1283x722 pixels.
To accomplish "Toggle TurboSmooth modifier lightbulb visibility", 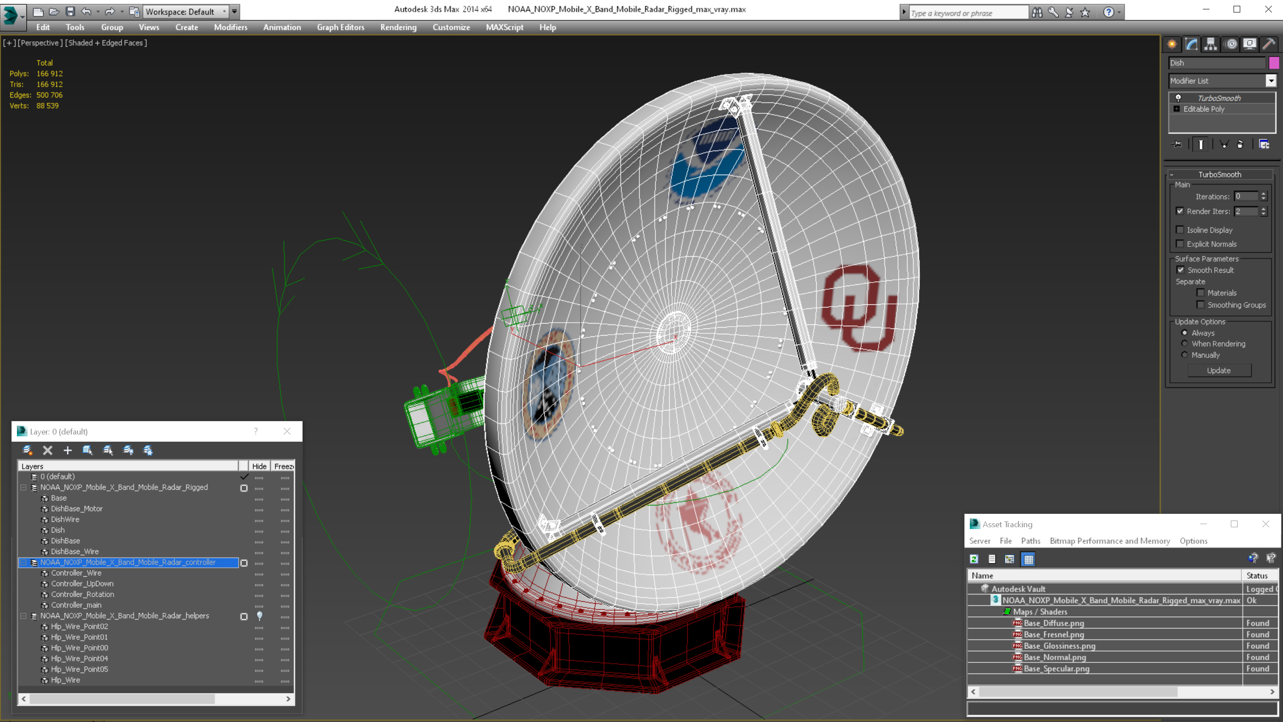I will point(1178,98).
